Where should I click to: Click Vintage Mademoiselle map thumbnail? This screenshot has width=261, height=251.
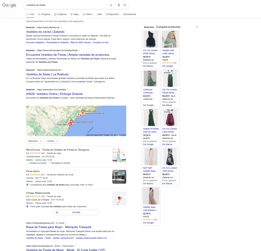coord(119,199)
